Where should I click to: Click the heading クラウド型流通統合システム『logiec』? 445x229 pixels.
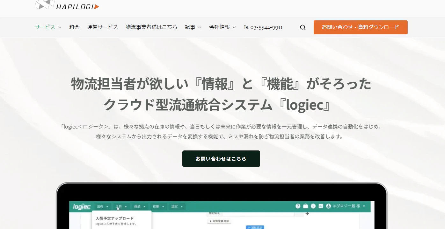point(218,105)
